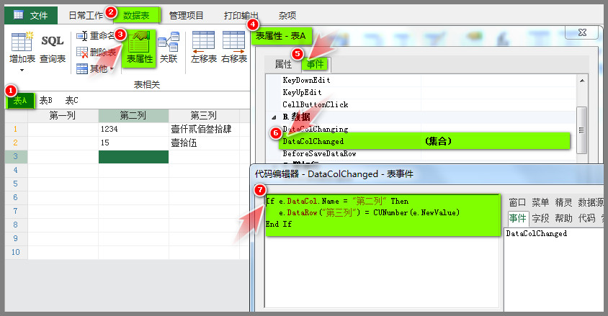Switch to the 日常工作 ribbon tab
Viewport: 608px width, 316px height.
[x=85, y=14]
